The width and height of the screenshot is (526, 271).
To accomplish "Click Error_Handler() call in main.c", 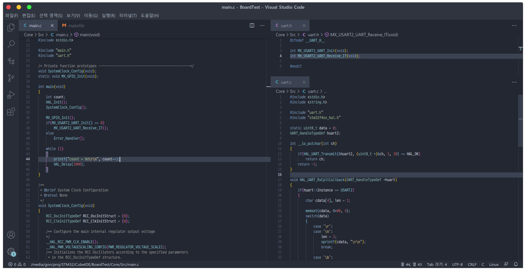I will (69, 138).
